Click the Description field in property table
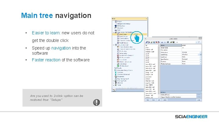 click(x=192, y=50)
